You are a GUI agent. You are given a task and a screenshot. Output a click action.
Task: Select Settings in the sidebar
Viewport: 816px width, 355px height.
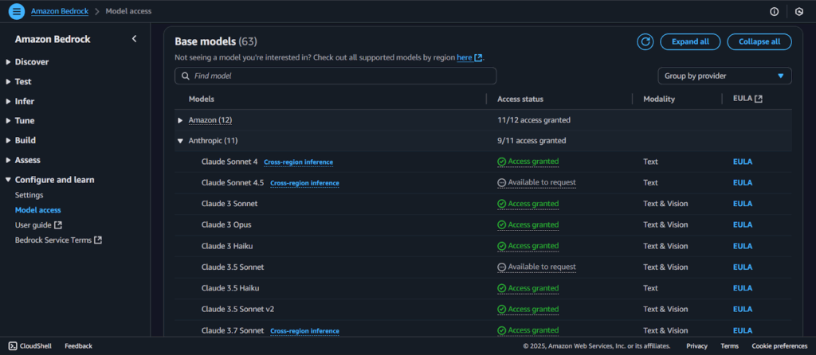29,195
